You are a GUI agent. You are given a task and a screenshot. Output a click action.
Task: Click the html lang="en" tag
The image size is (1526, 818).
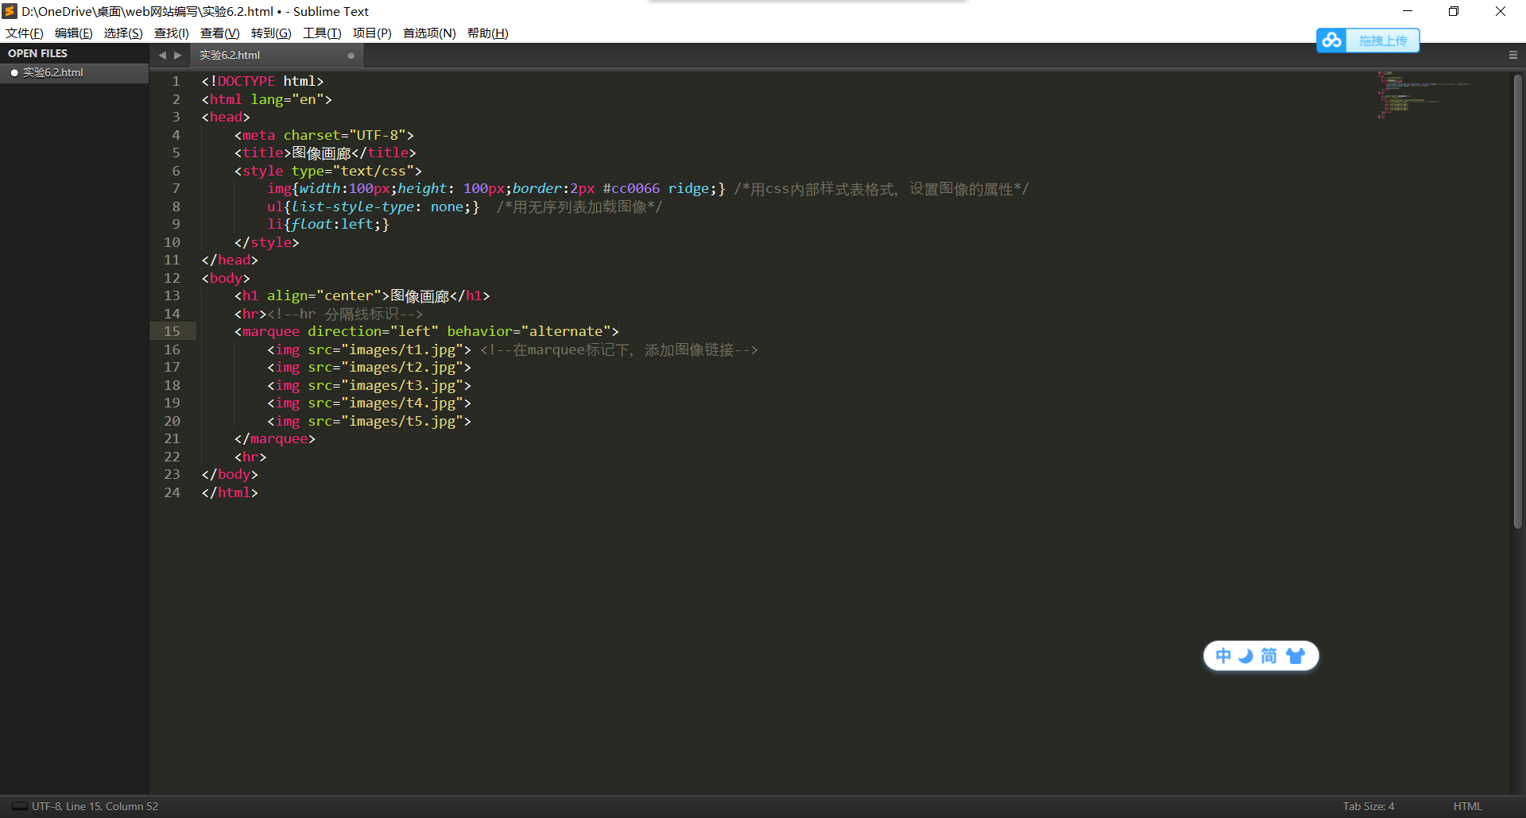click(266, 99)
